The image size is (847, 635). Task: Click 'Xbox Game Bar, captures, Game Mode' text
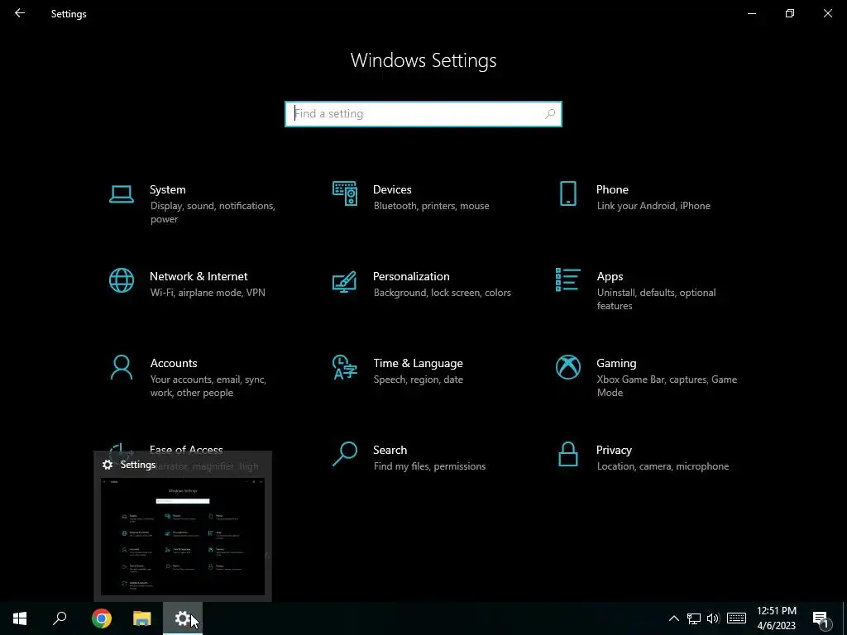tap(668, 386)
